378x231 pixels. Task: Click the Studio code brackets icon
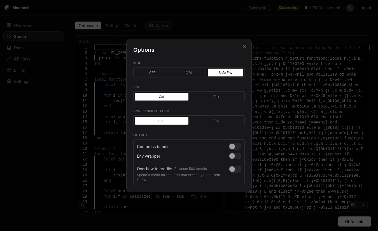pos(9,36)
